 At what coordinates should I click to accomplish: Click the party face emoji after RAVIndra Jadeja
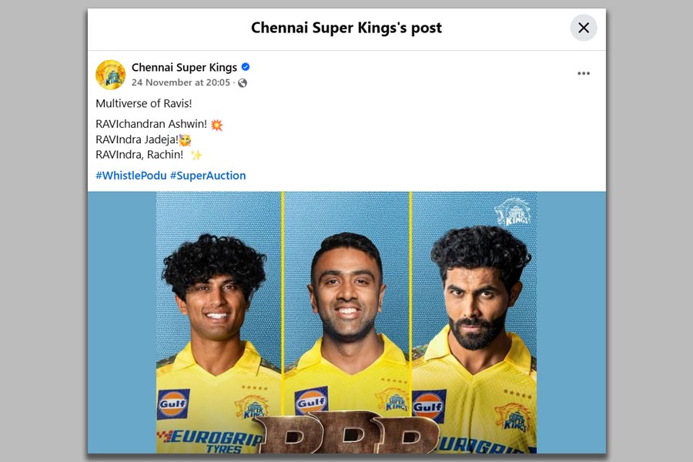click(185, 140)
